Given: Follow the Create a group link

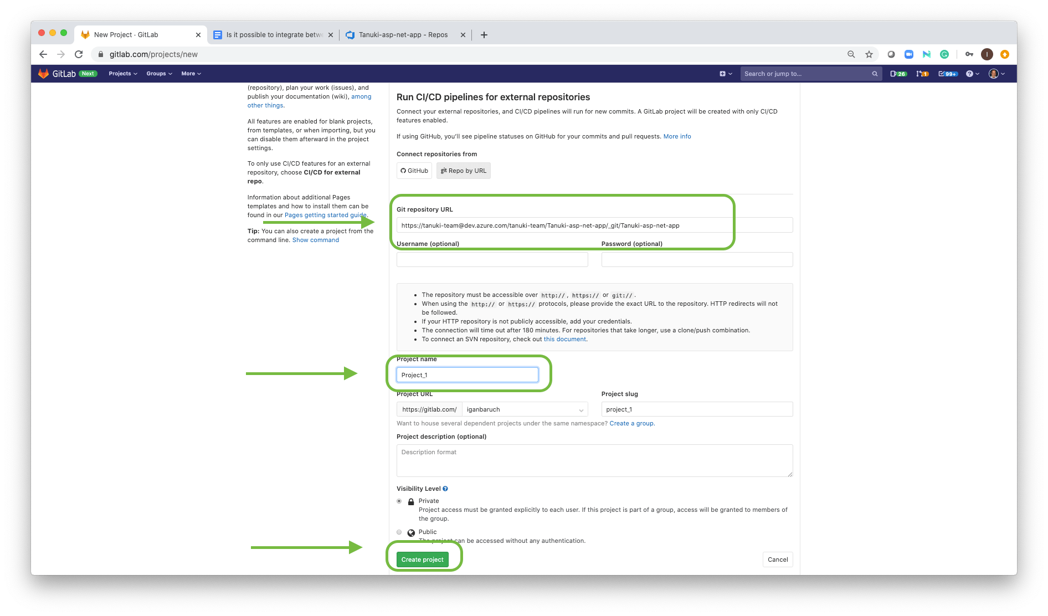Looking at the screenshot, I should [x=631, y=423].
